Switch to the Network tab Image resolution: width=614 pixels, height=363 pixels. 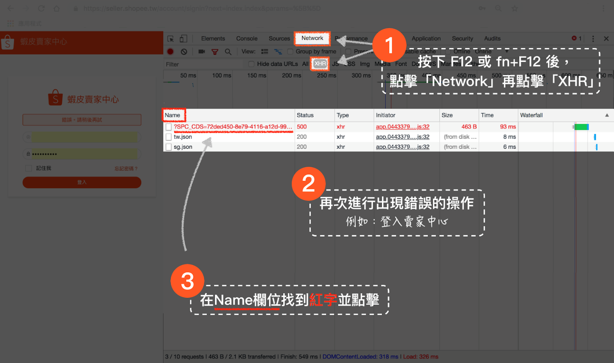coord(312,38)
